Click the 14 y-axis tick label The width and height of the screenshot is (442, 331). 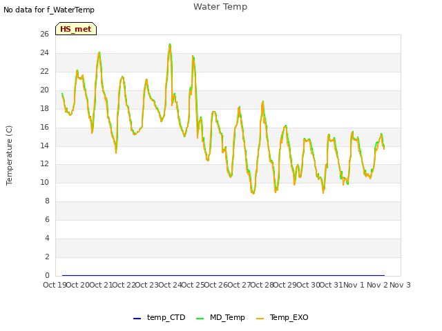pos(44,146)
